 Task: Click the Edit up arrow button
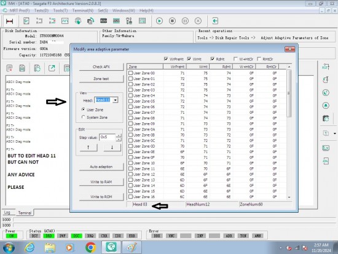click(88, 148)
